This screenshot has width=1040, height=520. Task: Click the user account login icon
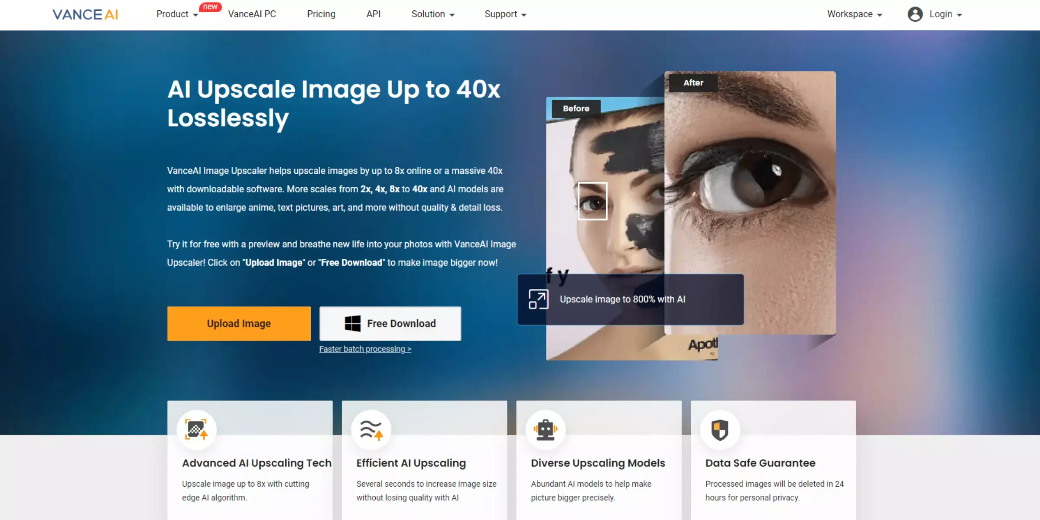[916, 14]
